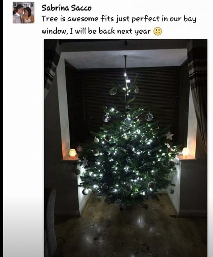Click the grey chair at bottom left
This screenshot has width=213, height=257.
coord(51,223)
